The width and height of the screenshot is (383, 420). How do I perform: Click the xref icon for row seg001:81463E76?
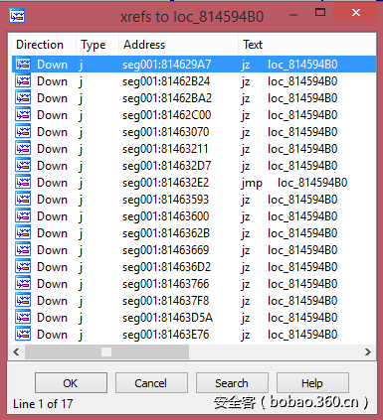pos(23,335)
